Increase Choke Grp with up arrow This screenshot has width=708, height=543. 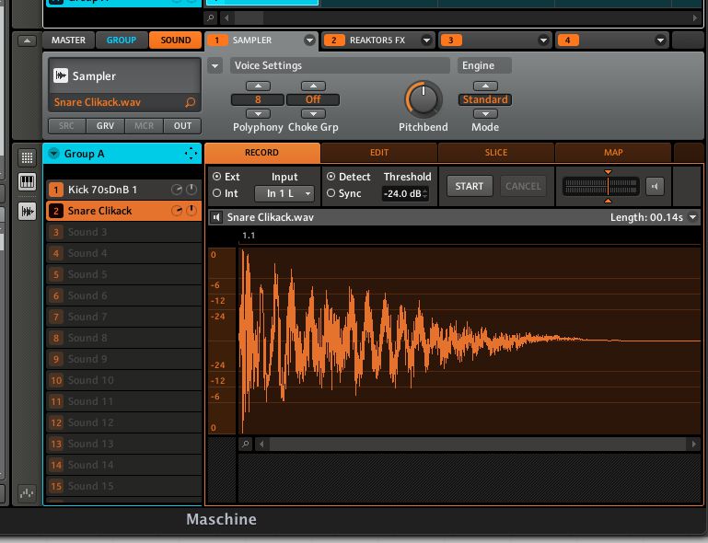(x=313, y=86)
